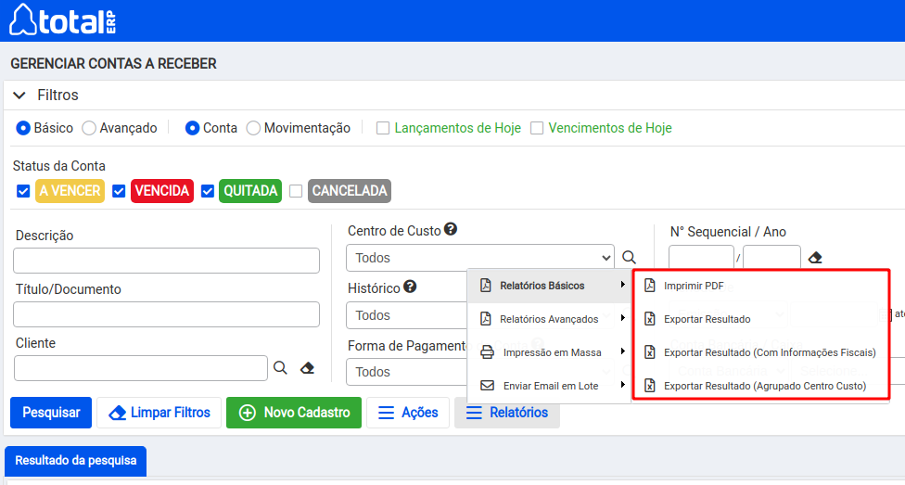The height and width of the screenshot is (485, 905).
Task: Click the Pesquisar button
Action: (x=51, y=413)
